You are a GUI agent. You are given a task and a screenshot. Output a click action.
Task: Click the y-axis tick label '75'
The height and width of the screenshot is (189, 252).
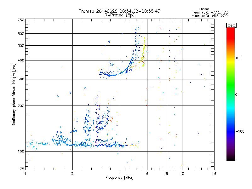tap(22, 169)
